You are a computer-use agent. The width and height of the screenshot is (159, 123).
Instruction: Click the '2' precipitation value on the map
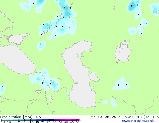(64, 8)
